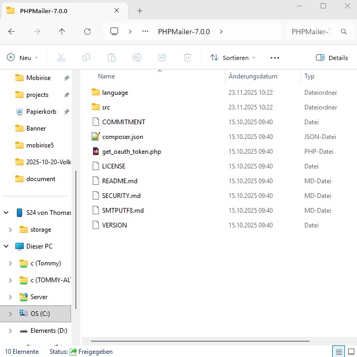Collapse the Dieser PC tree node
This screenshot has height=357, width=357.
[6, 246]
